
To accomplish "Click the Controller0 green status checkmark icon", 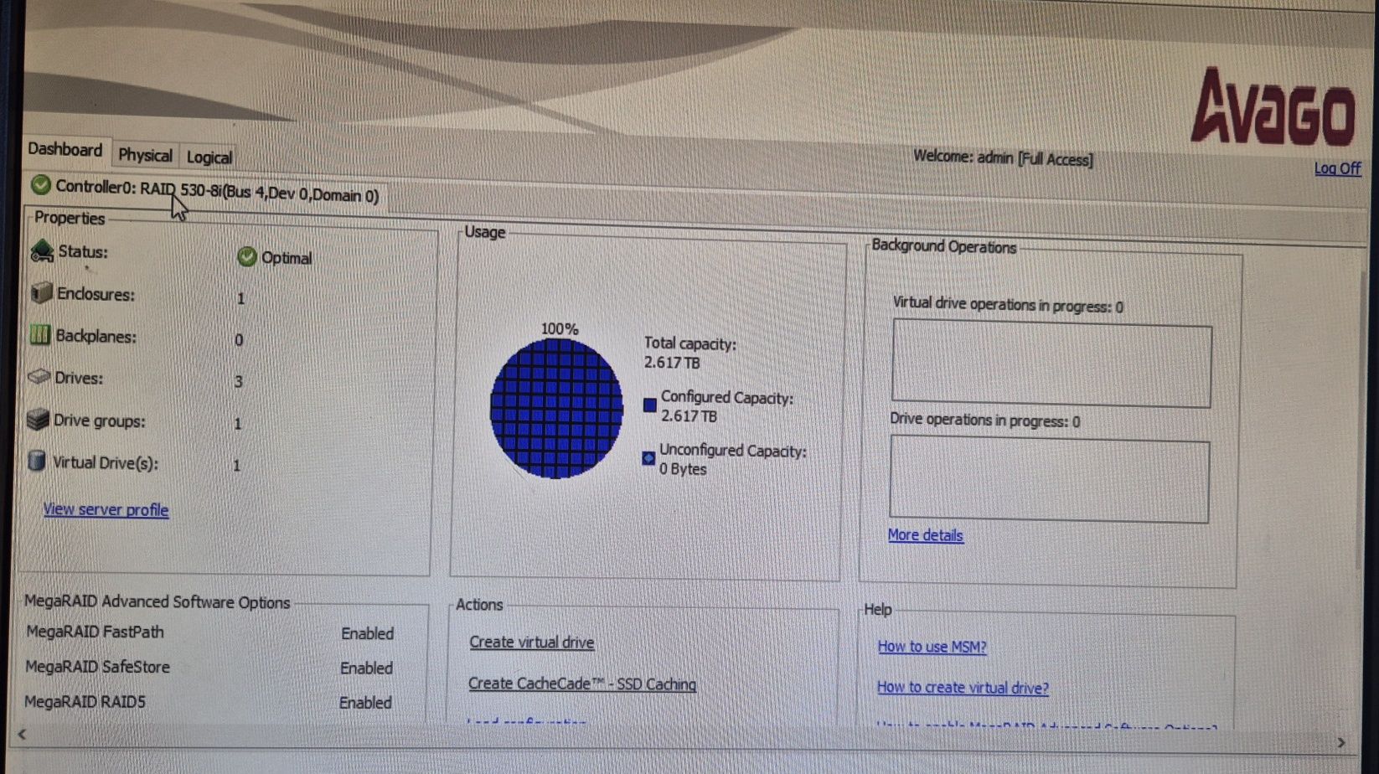I will click(40, 184).
